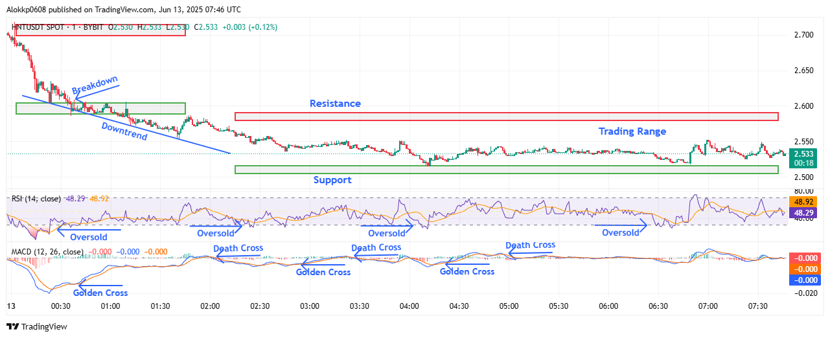Viewport: 830px width, 338px height.
Task: Click the 04:30 time axis label
Action: tap(459, 306)
